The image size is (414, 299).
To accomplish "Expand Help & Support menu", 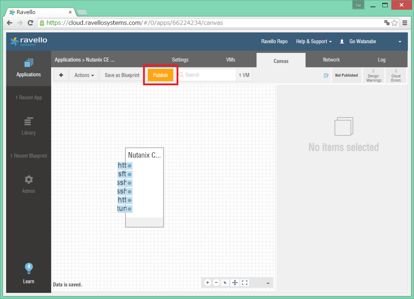I will (x=314, y=41).
